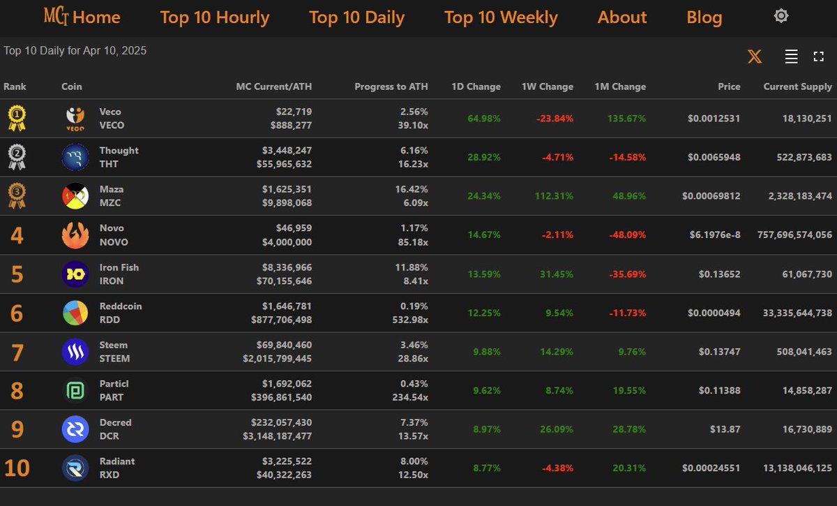Open the Top 10 Hourly tab
The height and width of the screenshot is (506, 837).
click(214, 17)
